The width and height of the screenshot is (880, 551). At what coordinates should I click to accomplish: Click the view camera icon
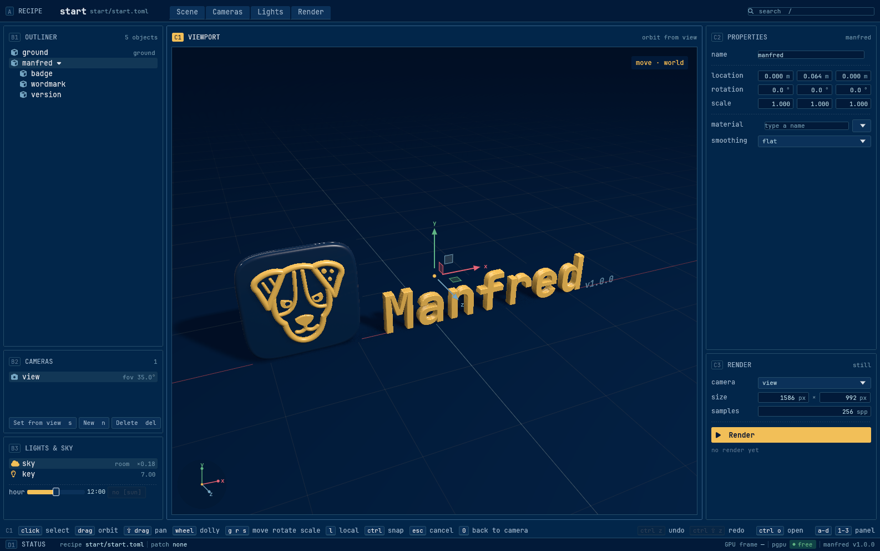pyautogui.click(x=14, y=377)
